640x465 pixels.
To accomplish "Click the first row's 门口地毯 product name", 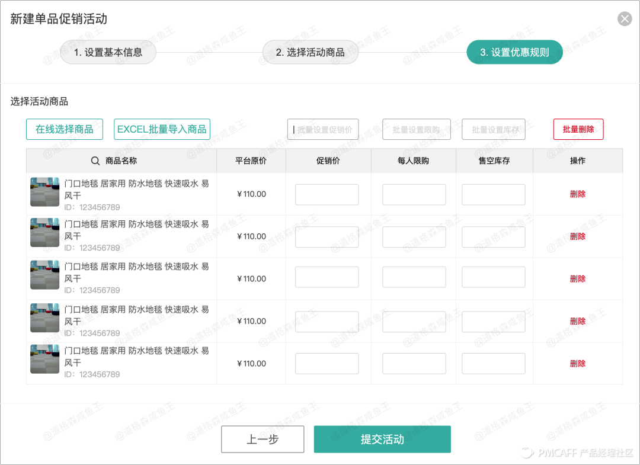I will (137, 190).
